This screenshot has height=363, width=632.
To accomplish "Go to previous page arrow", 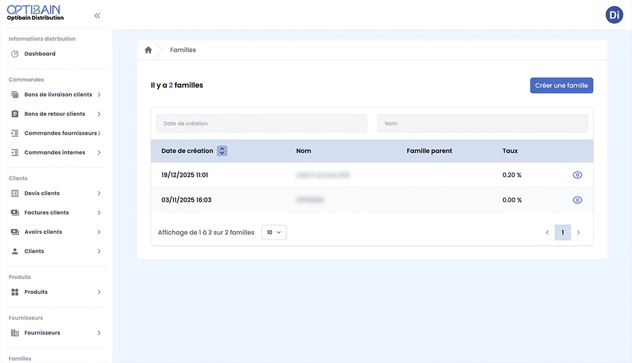I will tap(547, 233).
